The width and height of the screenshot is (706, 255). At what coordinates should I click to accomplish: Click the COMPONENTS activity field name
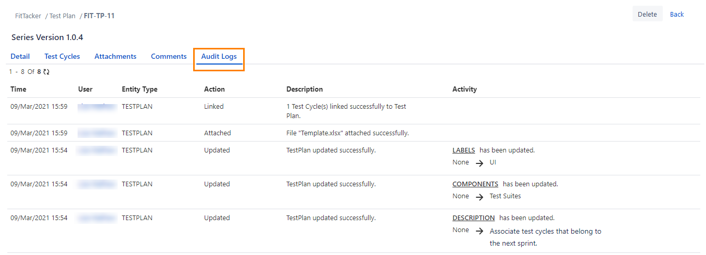pyautogui.click(x=475, y=184)
